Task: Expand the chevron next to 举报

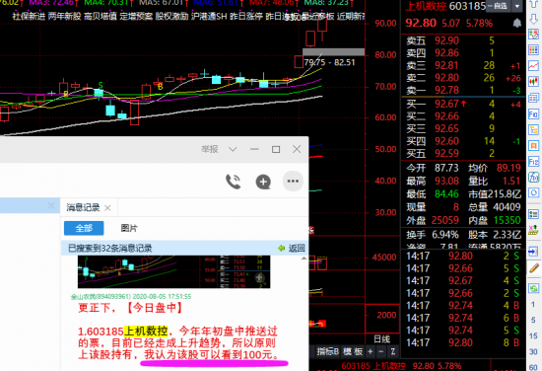Action: [x=233, y=149]
